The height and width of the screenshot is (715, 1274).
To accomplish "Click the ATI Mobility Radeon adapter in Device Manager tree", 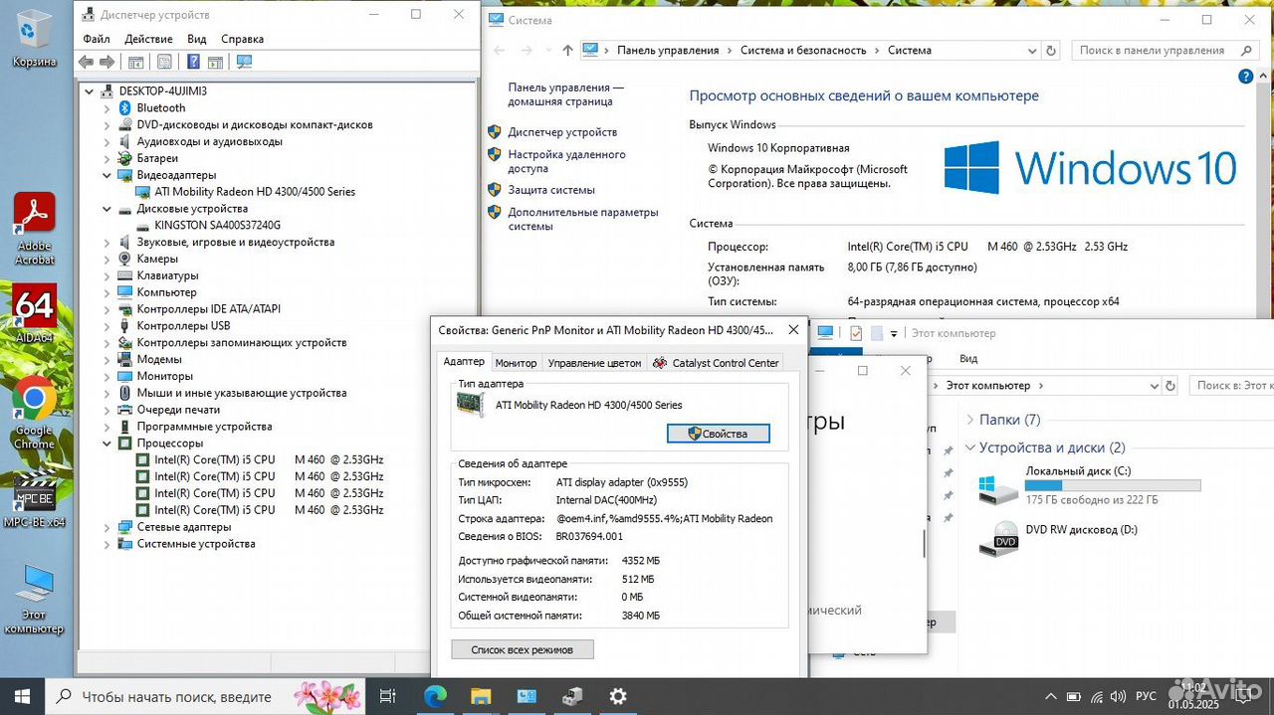I will [255, 192].
